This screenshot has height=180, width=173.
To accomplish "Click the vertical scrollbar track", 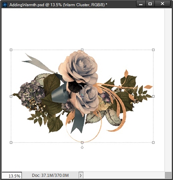I will (x=168, y=90).
